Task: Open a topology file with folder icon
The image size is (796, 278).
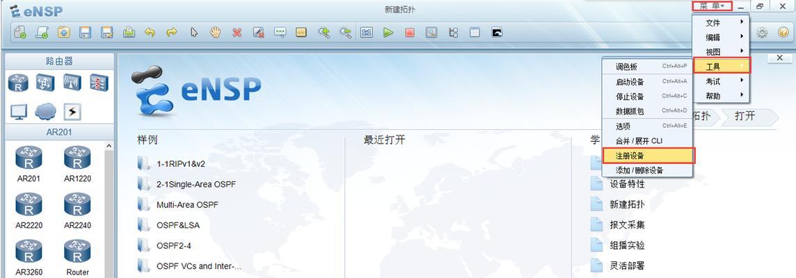Action: coord(63,33)
